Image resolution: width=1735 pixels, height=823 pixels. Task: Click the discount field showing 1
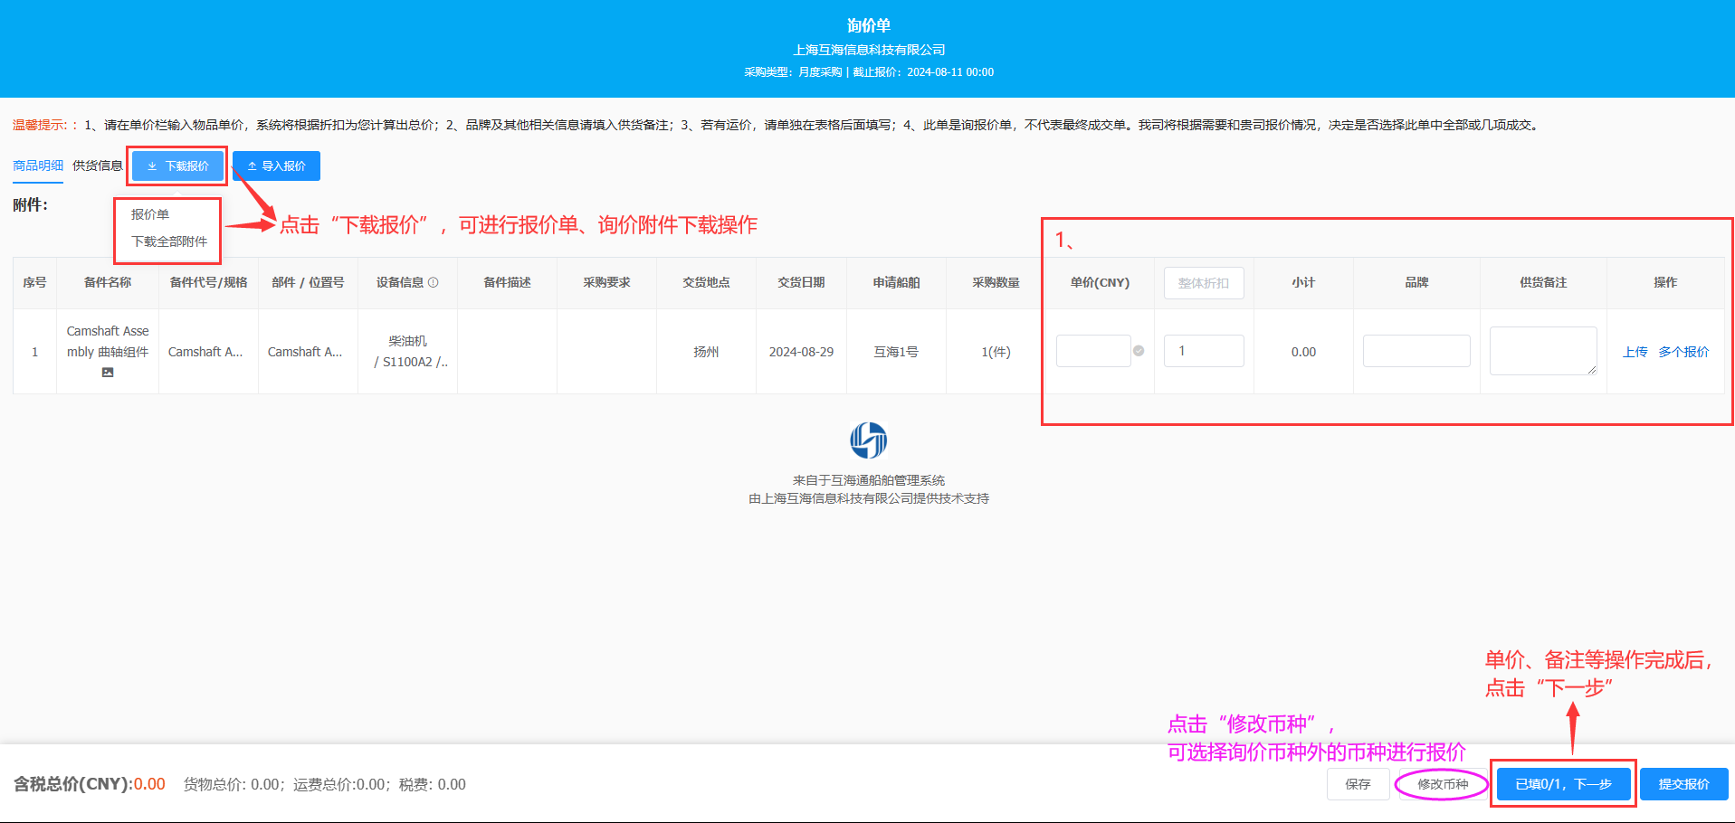pyautogui.click(x=1204, y=351)
